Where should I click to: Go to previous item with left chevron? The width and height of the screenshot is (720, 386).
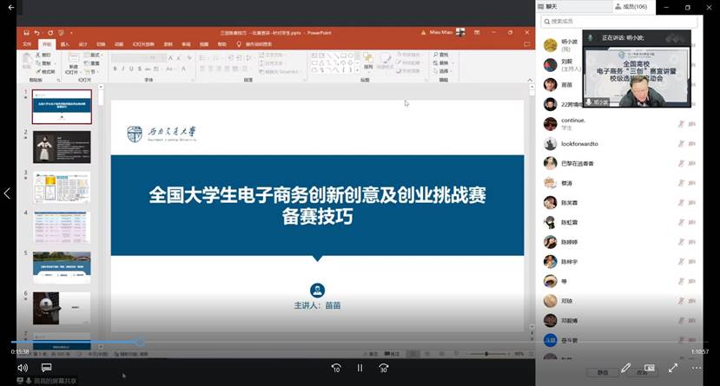pyautogui.click(x=7, y=193)
